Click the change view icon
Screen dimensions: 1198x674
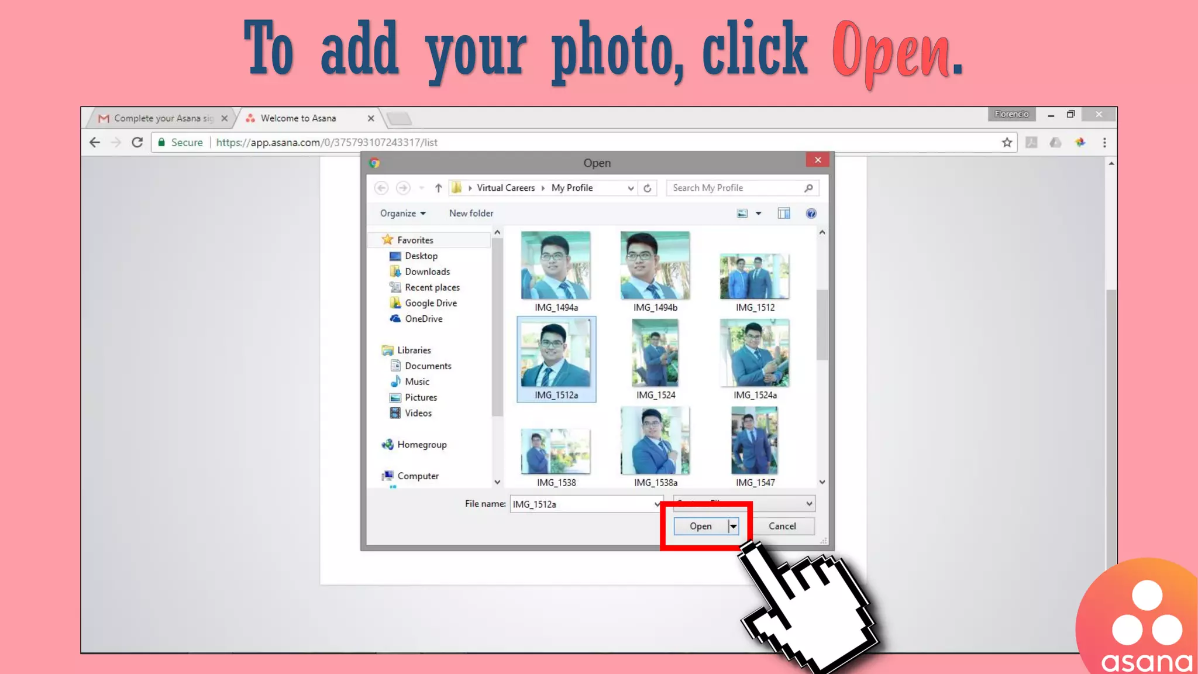pos(742,214)
